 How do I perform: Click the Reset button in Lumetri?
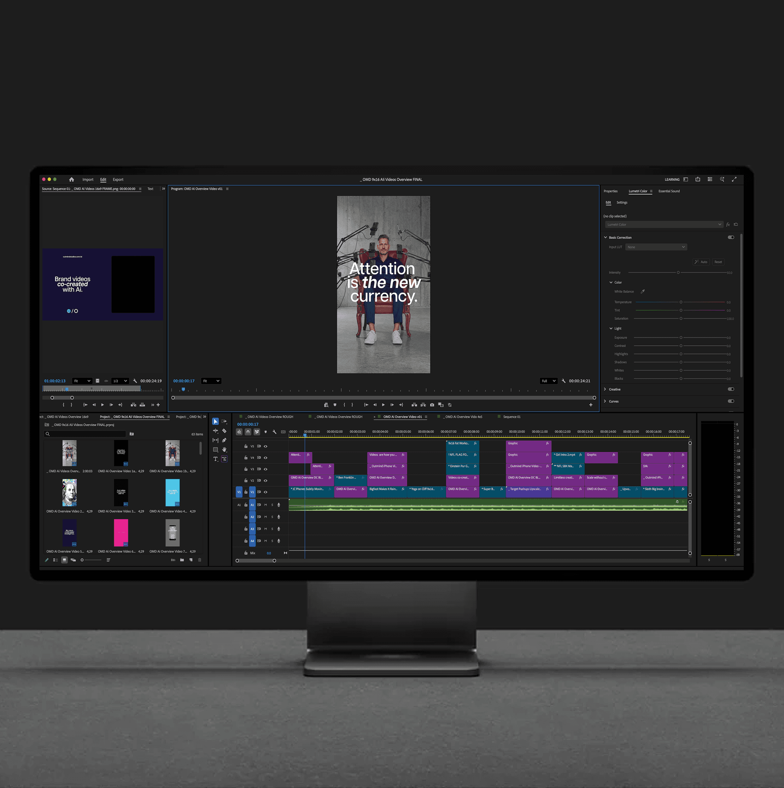(x=718, y=262)
